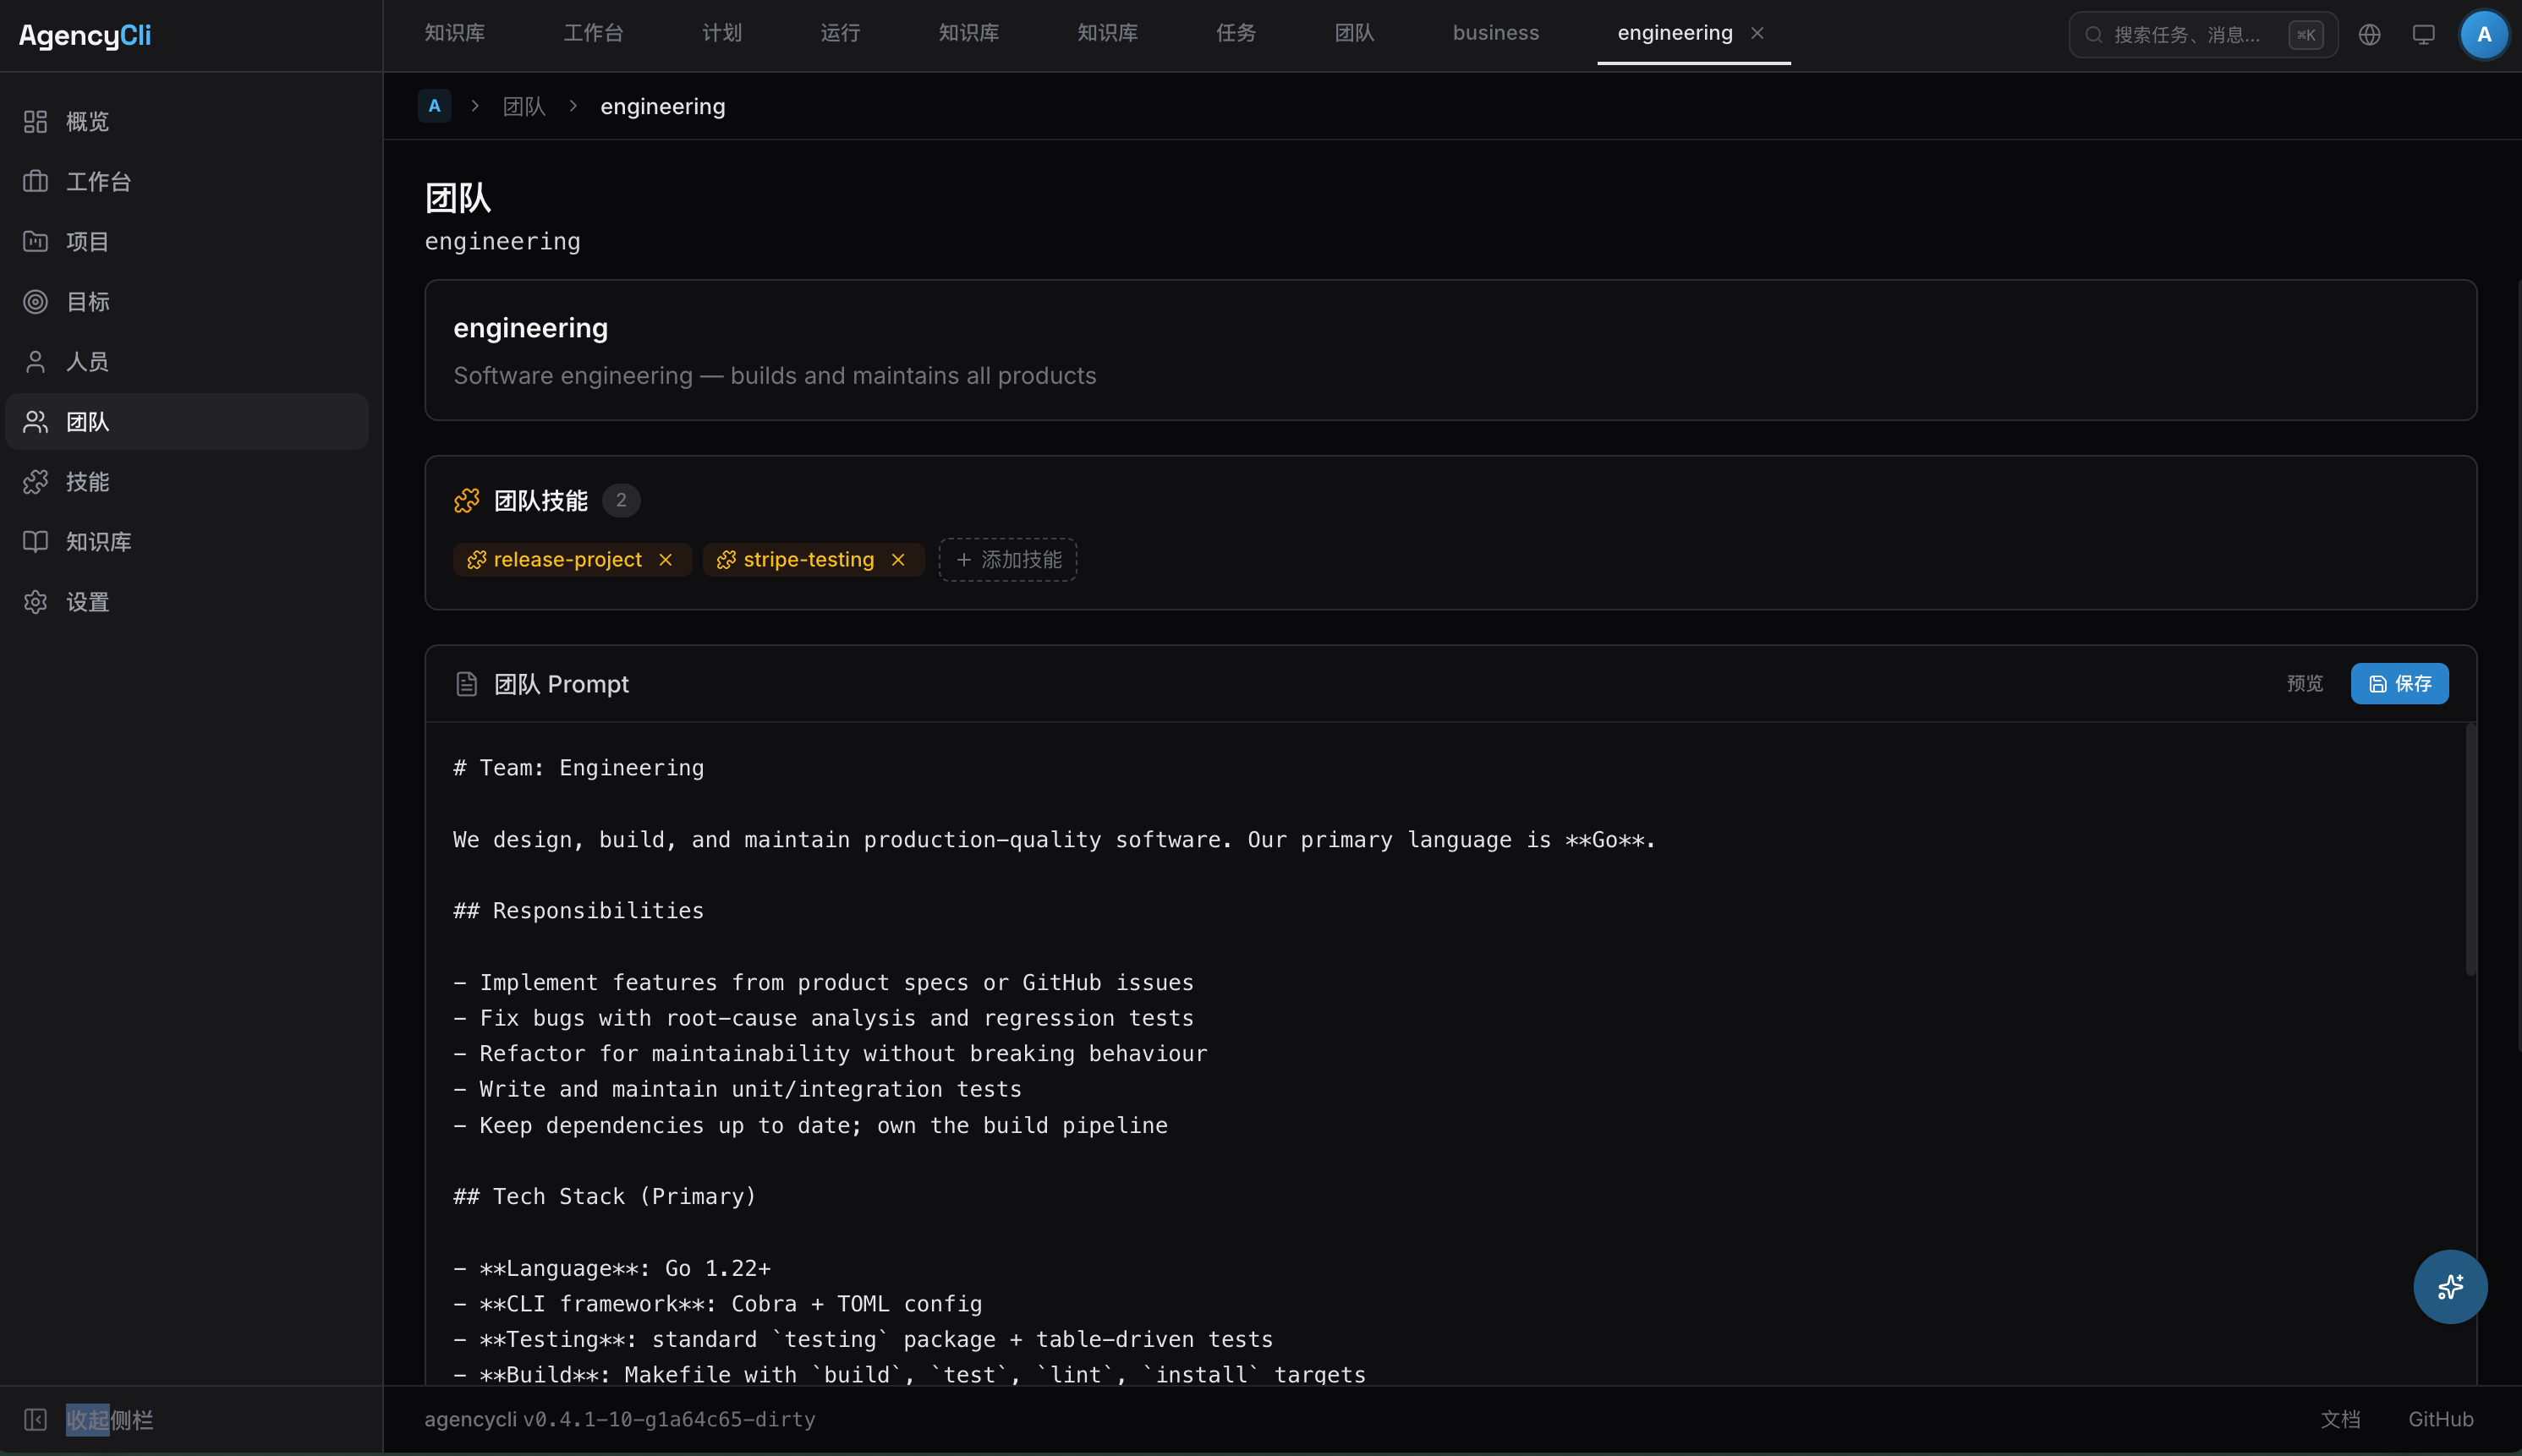Open the user avatar menu
Viewport: 2522px width, 1456px height.
(2483, 35)
